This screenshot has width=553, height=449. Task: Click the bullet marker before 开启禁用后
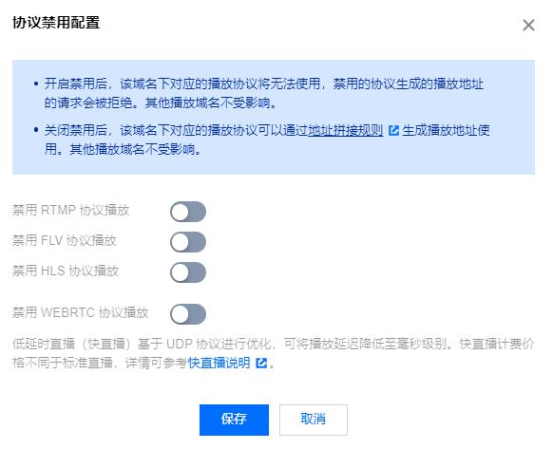coord(36,84)
